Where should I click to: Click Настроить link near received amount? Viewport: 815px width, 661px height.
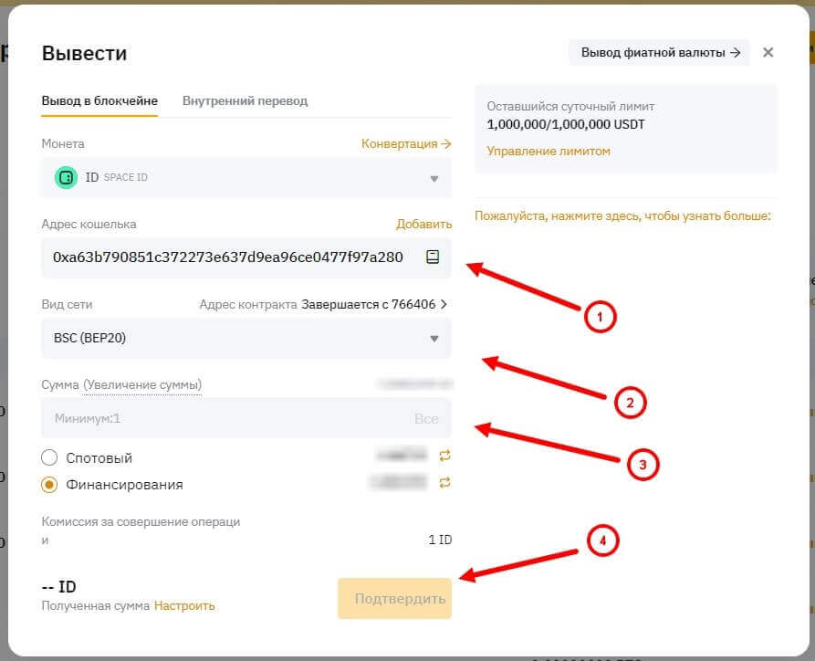pos(184,606)
